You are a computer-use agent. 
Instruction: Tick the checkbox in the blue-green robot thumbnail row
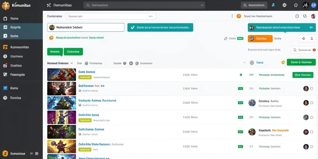pyautogui.click(x=312, y=103)
